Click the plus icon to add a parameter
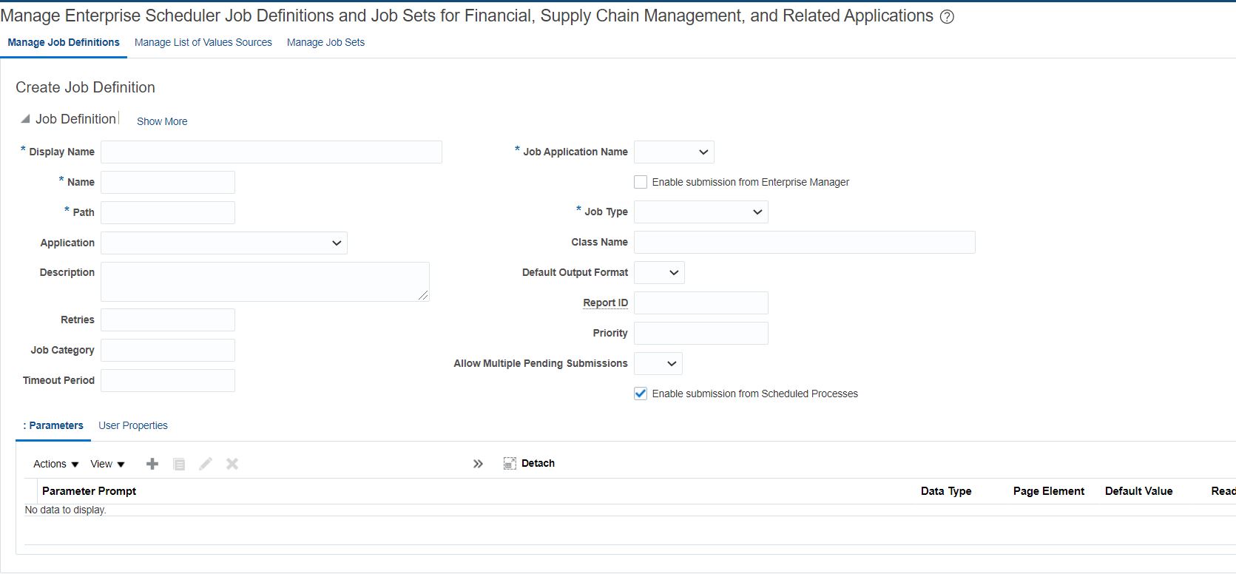The image size is (1236, 574). 152,464
